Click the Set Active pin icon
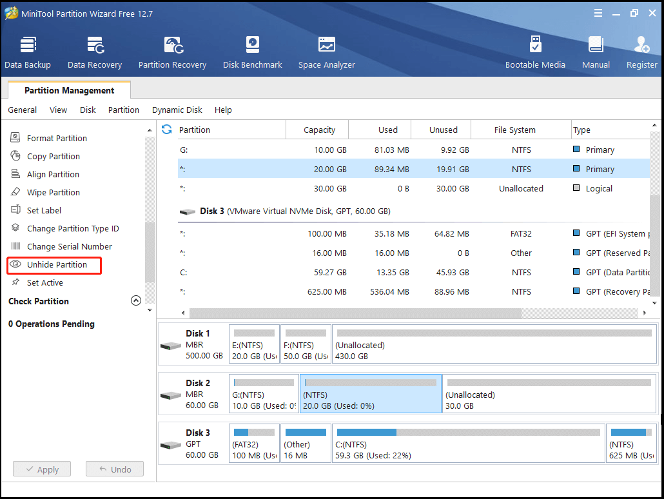664x499 pixels. coord(15,282)
